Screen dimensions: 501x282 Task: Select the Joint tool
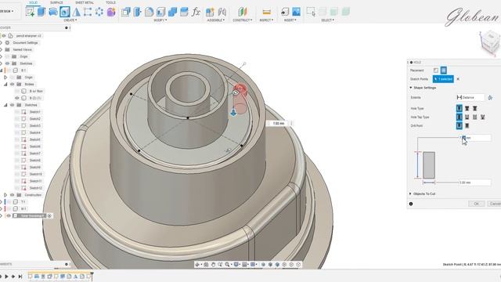tap(222, 12)
